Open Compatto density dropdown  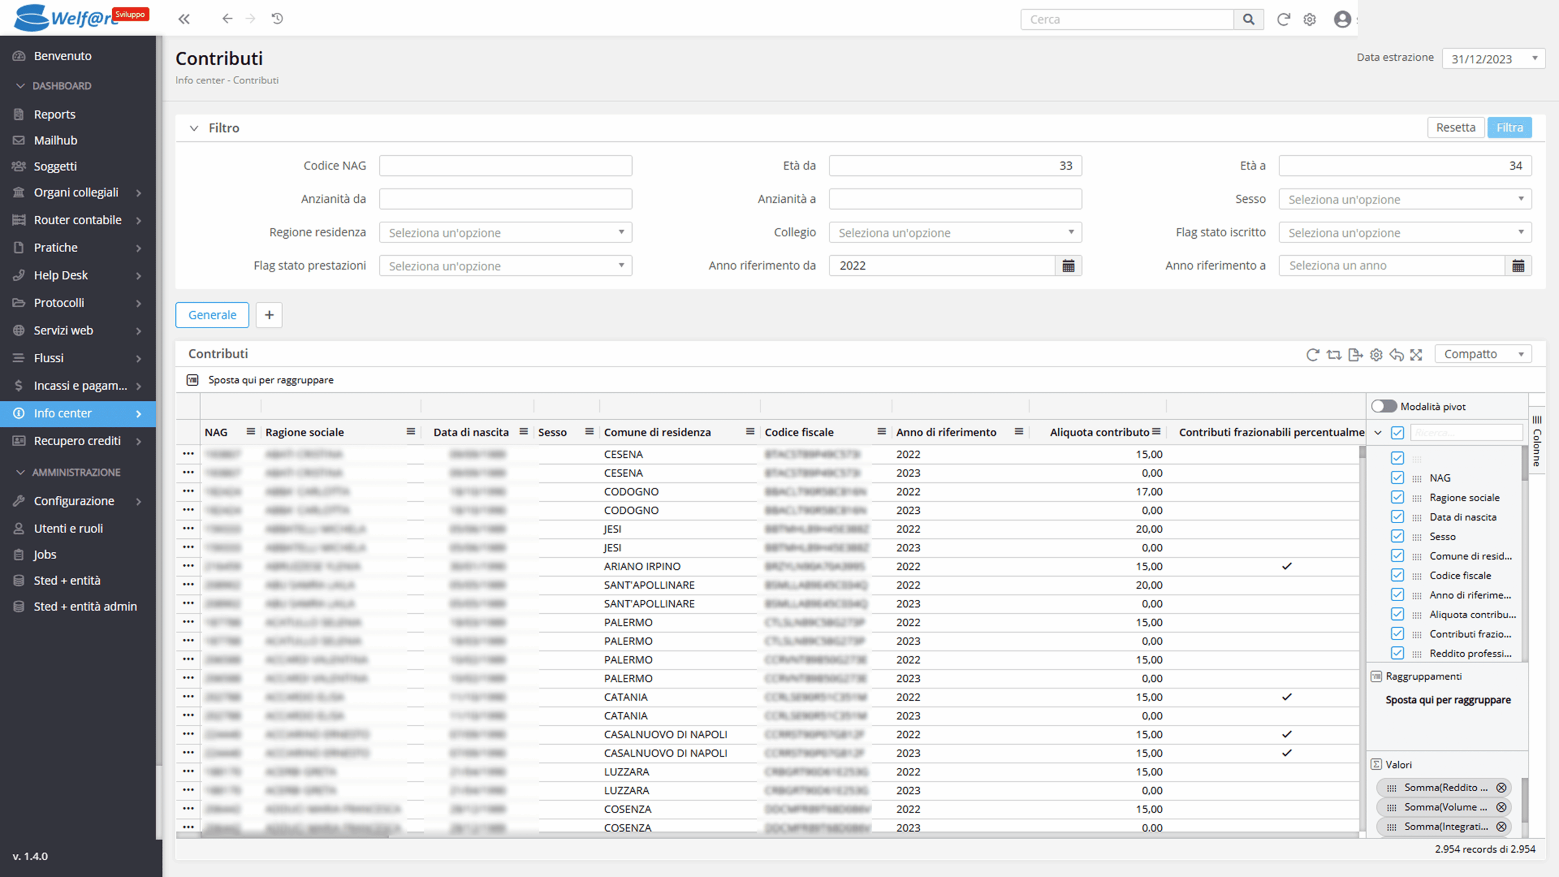1483,354
